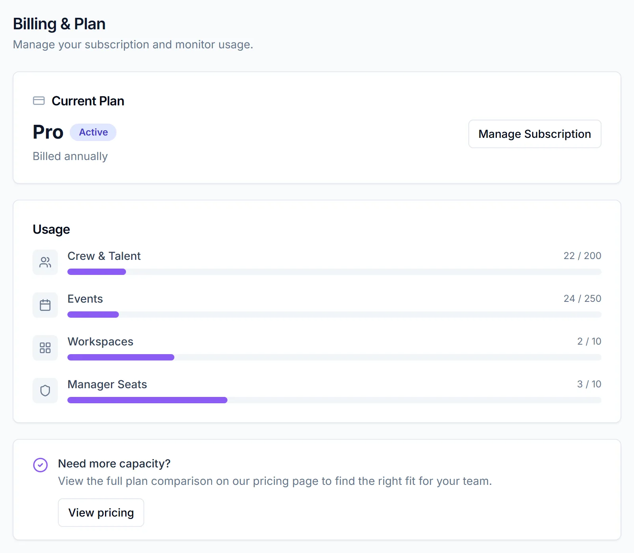Select the Current Plan title
The image size is (634, 553).
coord(88,101)
